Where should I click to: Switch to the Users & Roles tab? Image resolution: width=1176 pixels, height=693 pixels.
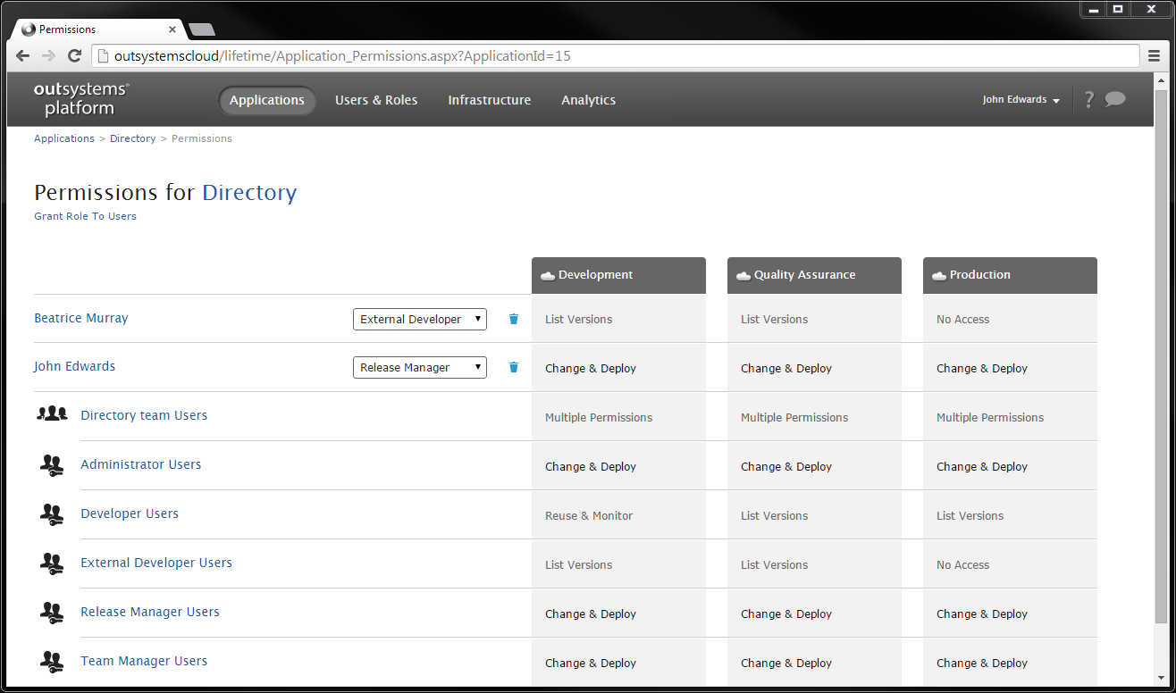(376, 100)
